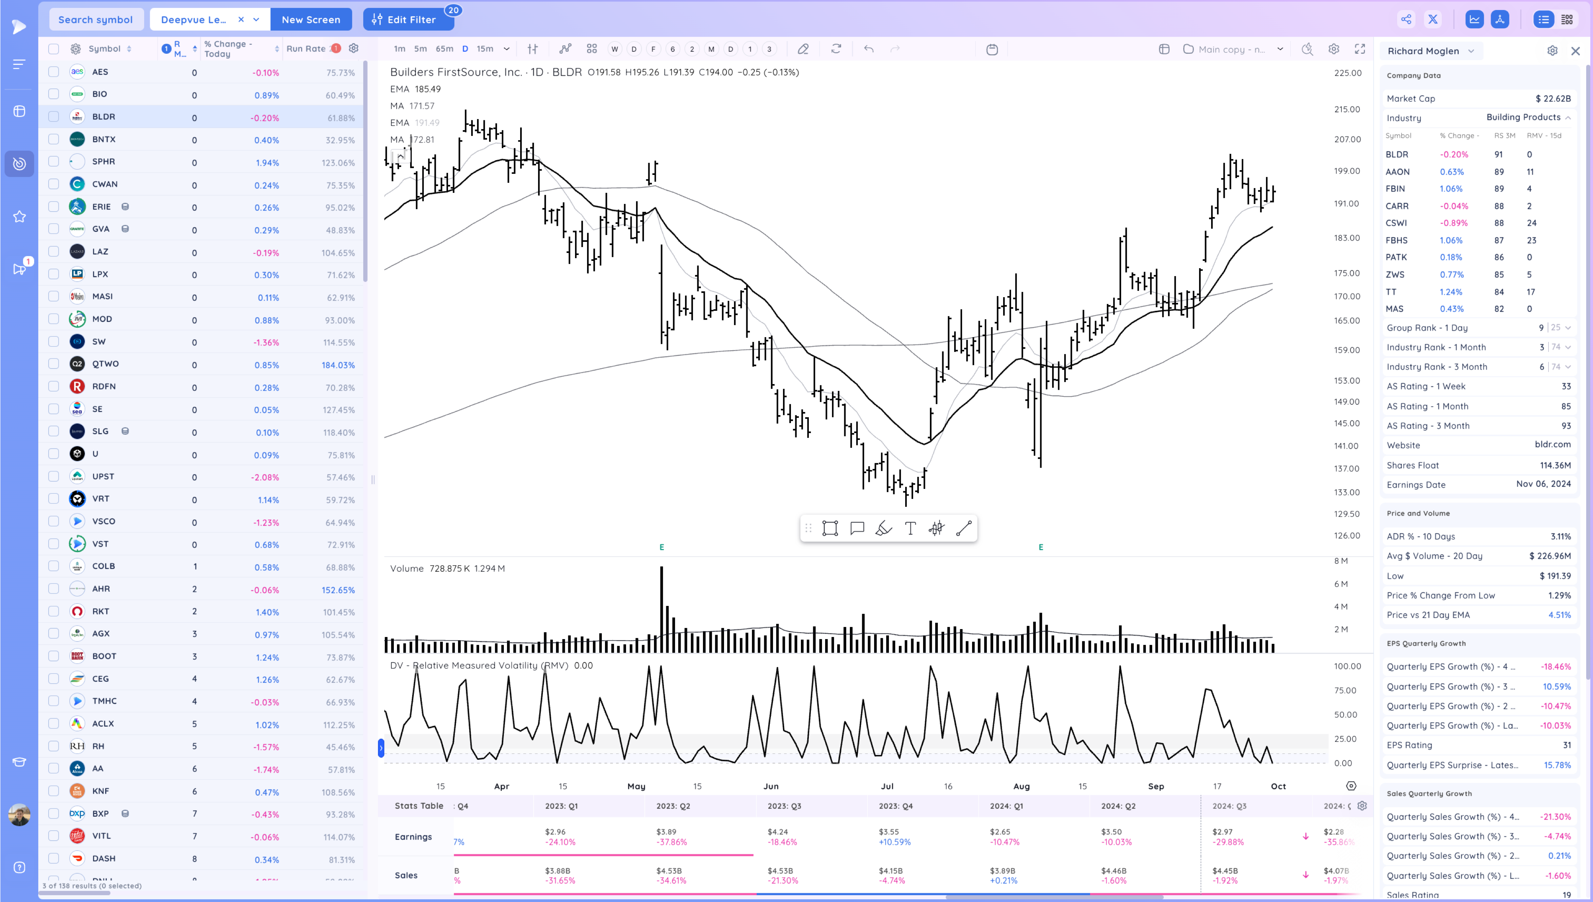The width and height of the screenshot is (1593, 902).
Task: Click the quick search lightning icon
Action: pyautogui.click(x=1307, y=49)
